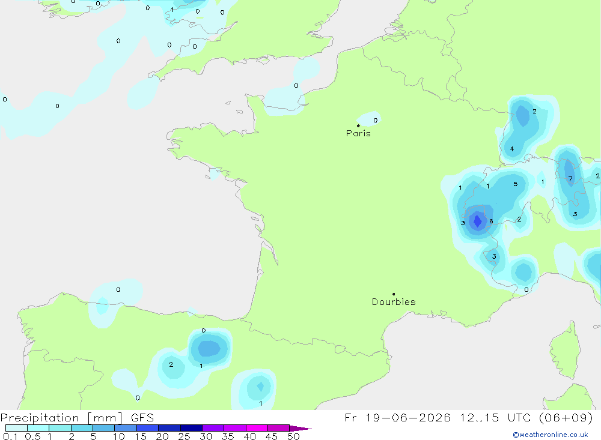Click the 40–45 mm magenta legend swatch
Image resolution: width=601 pixels, height=440 pixels.
pos(257,428)
